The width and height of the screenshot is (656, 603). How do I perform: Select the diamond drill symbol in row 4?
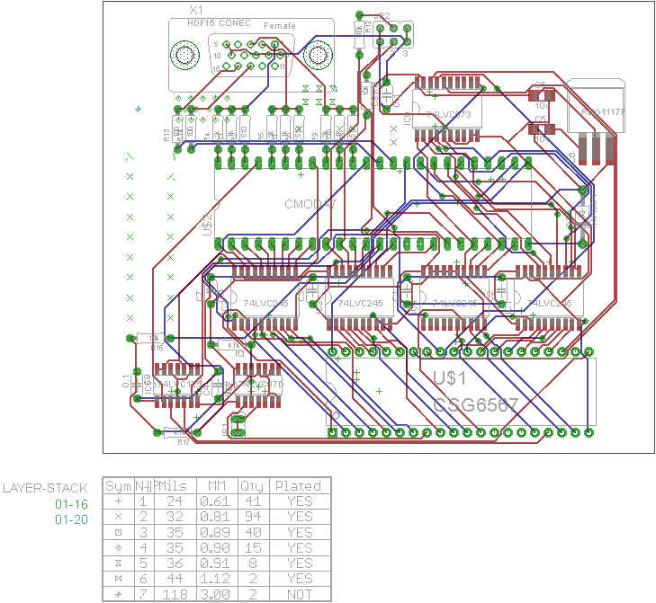click(x=118, y=547)
